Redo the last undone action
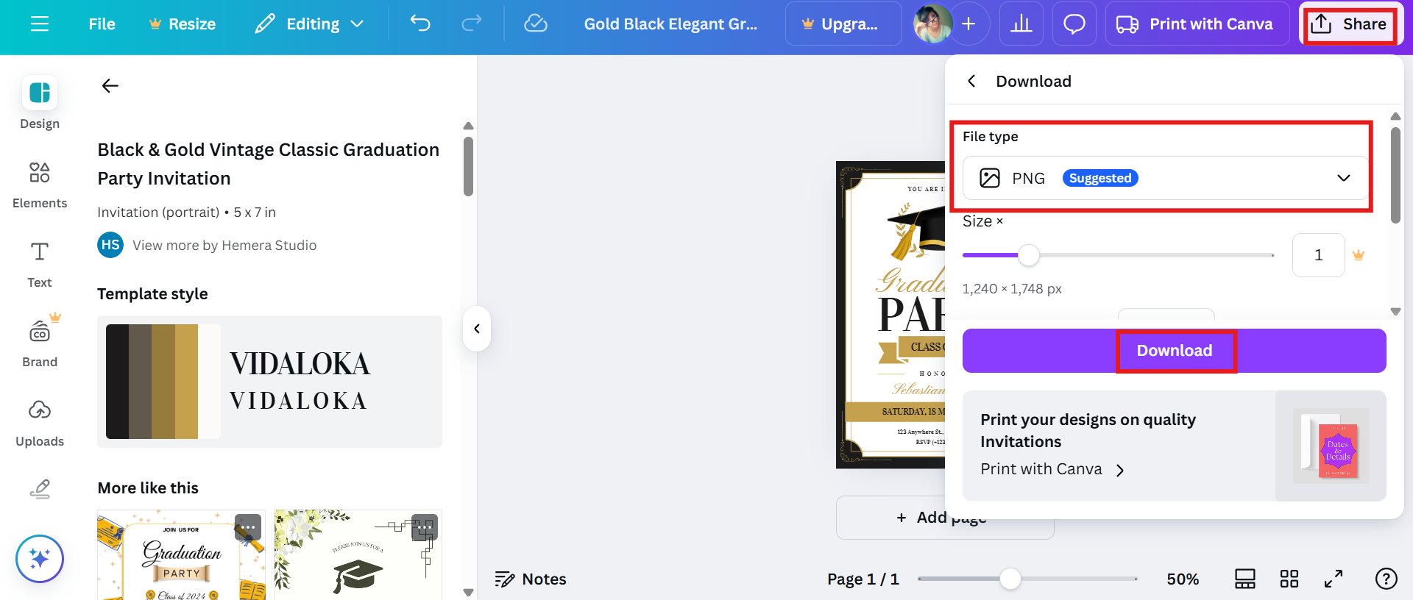This screenshot has width=1413, height=600. [472, 24]
